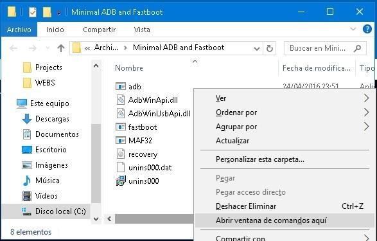377x241 pixels.
Task: Click the MAF32 file icon
Action: (x=121, y=140)
